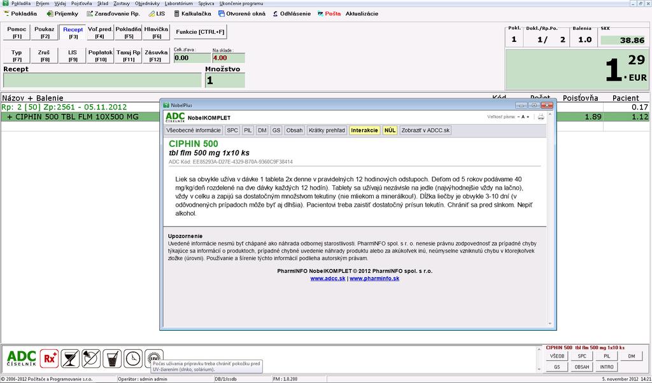
Task: Click the Typ [F7] button
Action: point(17,55)
